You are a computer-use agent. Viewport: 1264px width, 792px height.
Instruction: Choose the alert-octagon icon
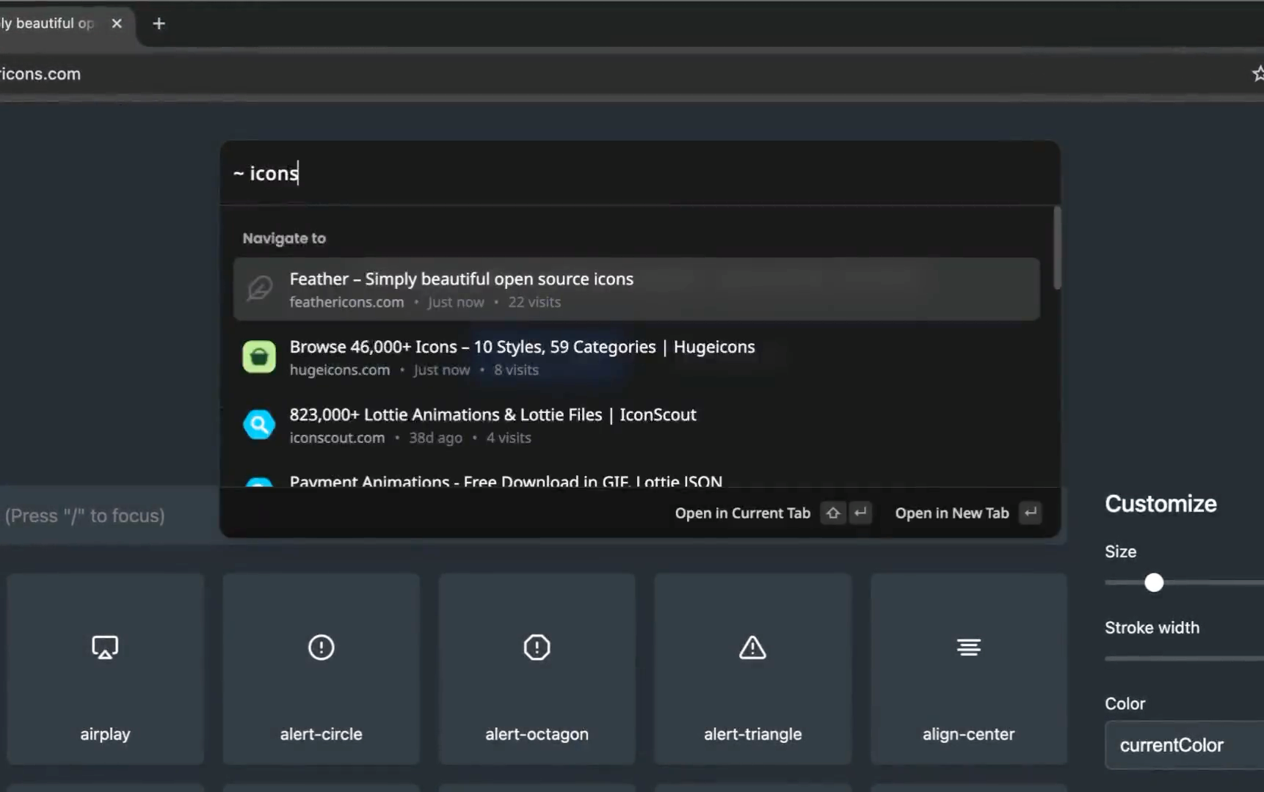tap(537, 668)
